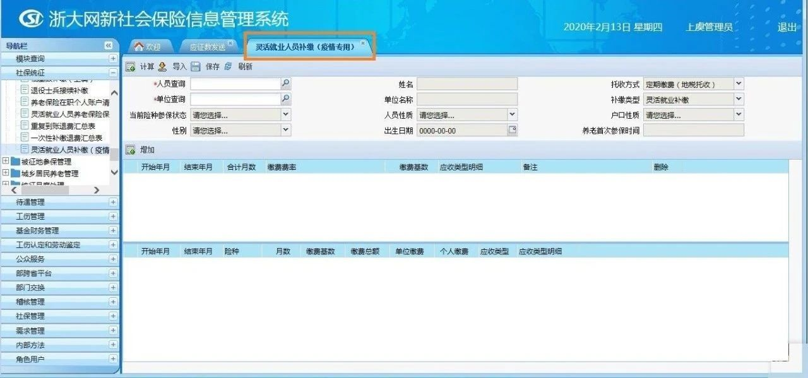The image size is (808, 378).
Task: Click the 增加 button label
Action: click(x=147, y=150)
